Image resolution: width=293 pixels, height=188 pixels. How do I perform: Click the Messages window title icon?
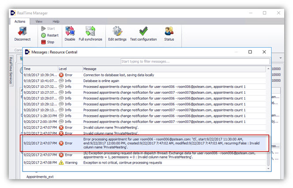27,52
